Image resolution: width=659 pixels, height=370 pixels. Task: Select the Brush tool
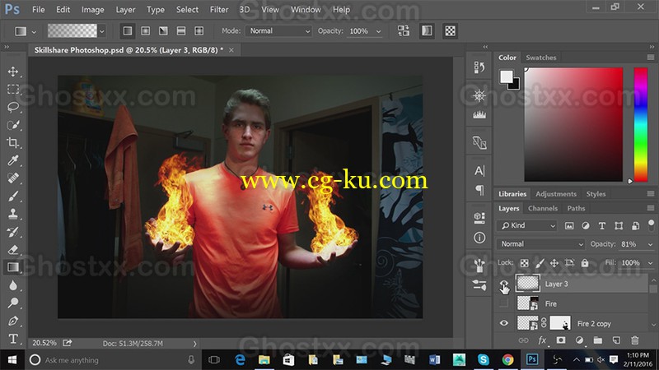(x=13, y=196)
